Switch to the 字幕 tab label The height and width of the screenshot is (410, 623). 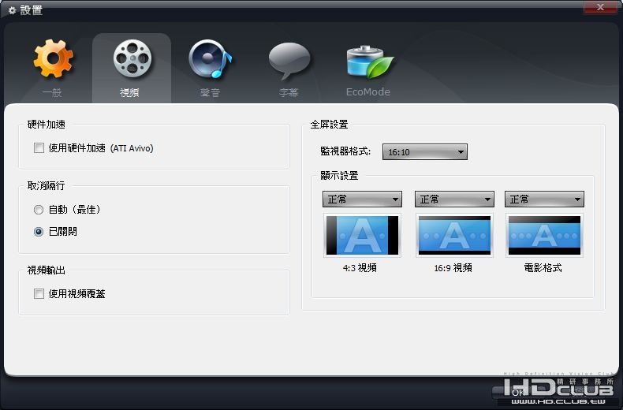pyautogui.click(x=289, y=92)
